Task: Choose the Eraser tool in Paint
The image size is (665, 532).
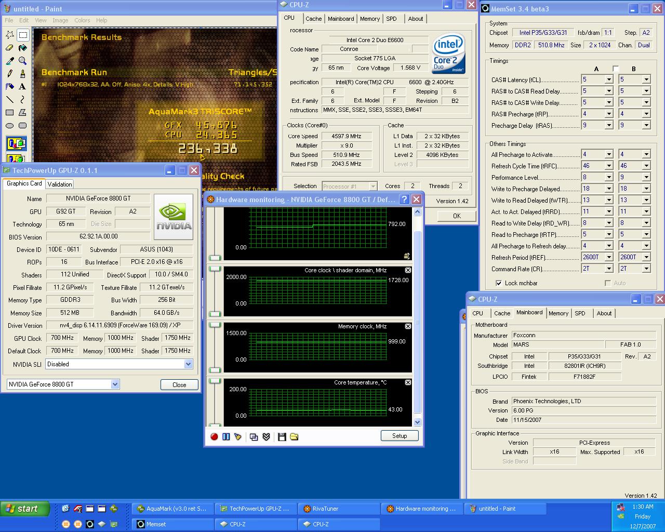Action: click(10, 48)
